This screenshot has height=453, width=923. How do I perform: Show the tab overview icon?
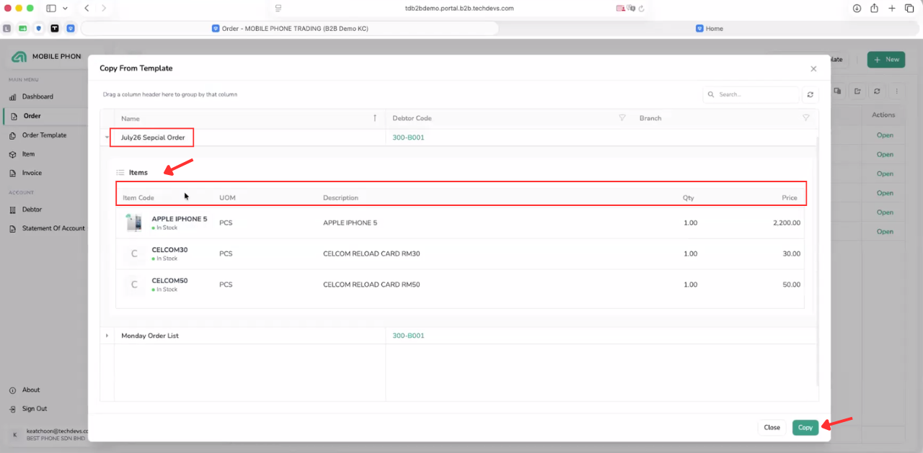(x=909, y=8)
